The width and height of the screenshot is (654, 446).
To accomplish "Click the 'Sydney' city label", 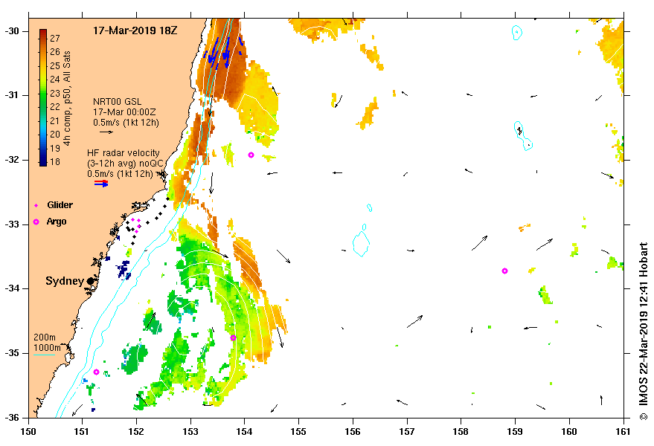I will coord(65,281).
